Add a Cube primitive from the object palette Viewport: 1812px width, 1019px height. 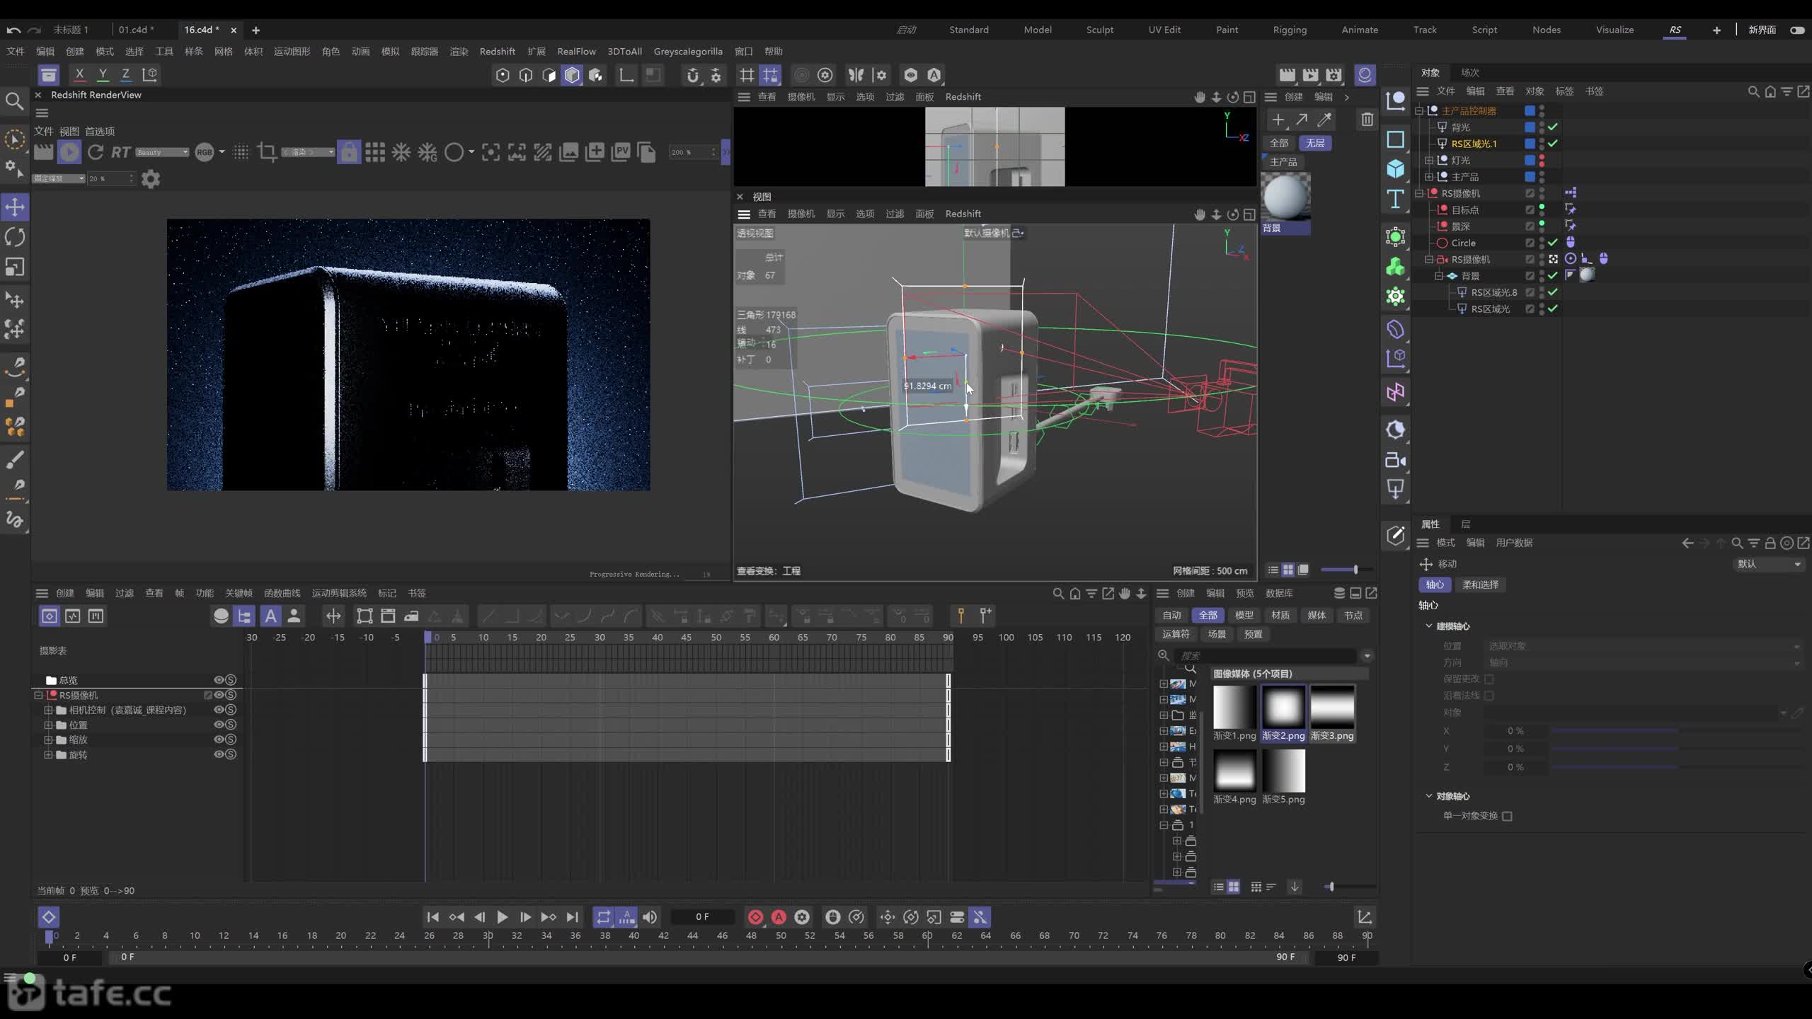1395,168
